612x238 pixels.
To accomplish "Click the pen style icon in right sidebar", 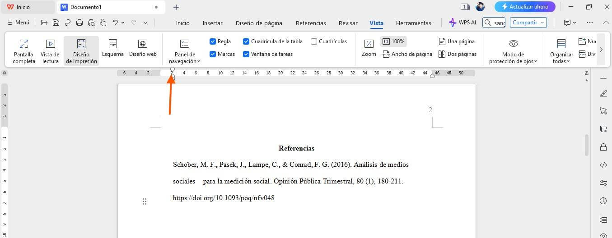I will point(603,93).
